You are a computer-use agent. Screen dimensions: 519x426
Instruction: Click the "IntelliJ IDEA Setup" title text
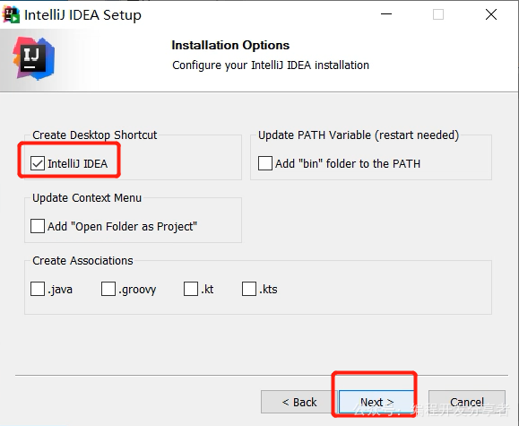(82, 15)
